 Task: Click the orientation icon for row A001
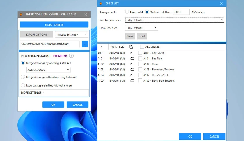tap(132, 53)
